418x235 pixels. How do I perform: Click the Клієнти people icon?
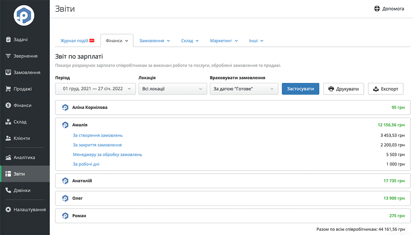click(8, 138)
